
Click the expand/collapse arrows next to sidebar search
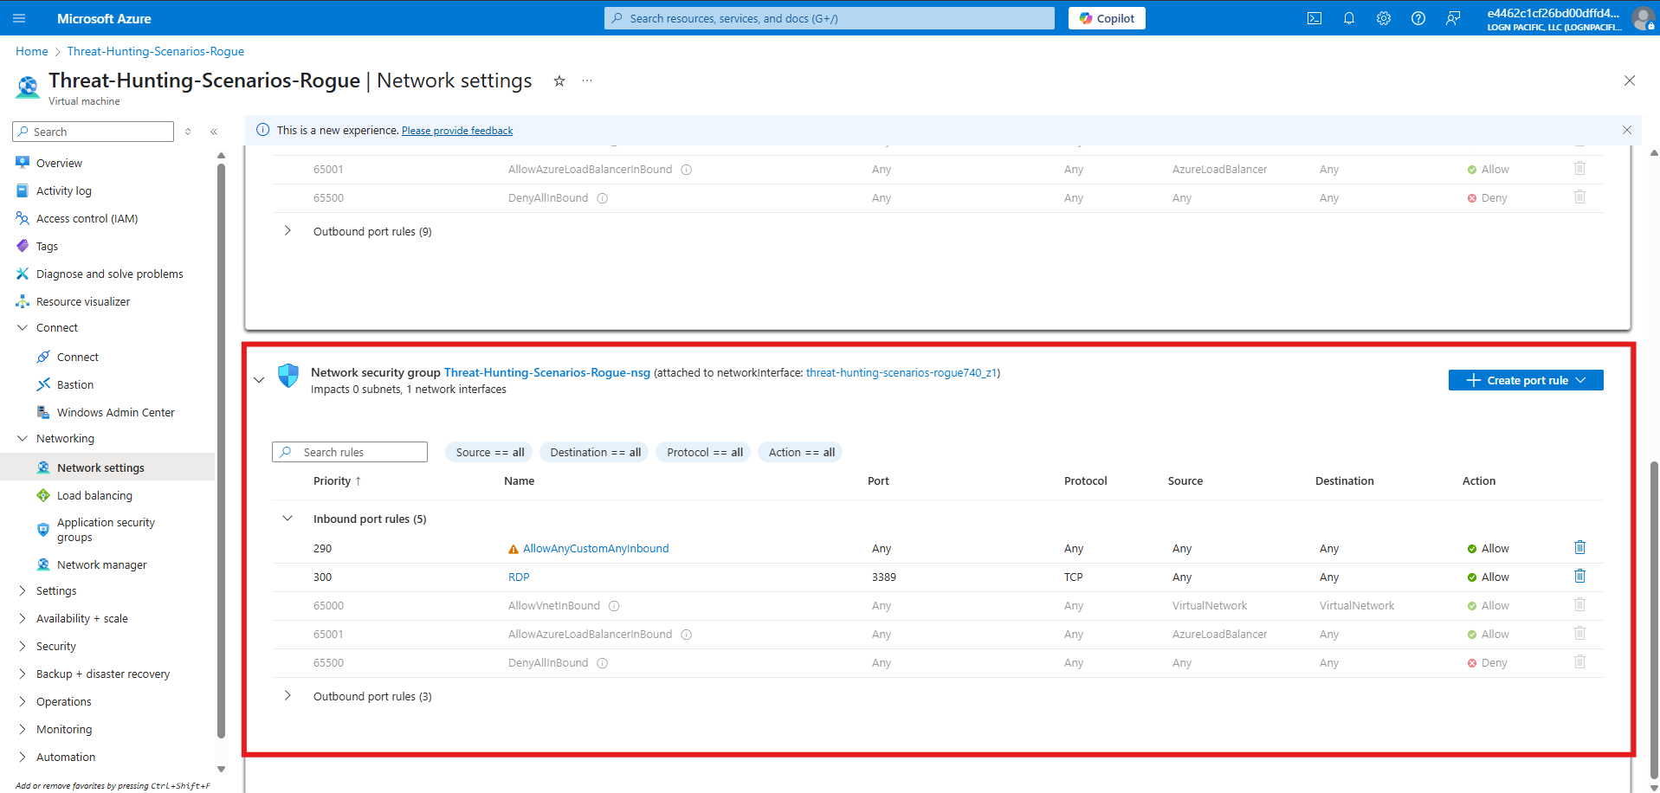point(188,132)
